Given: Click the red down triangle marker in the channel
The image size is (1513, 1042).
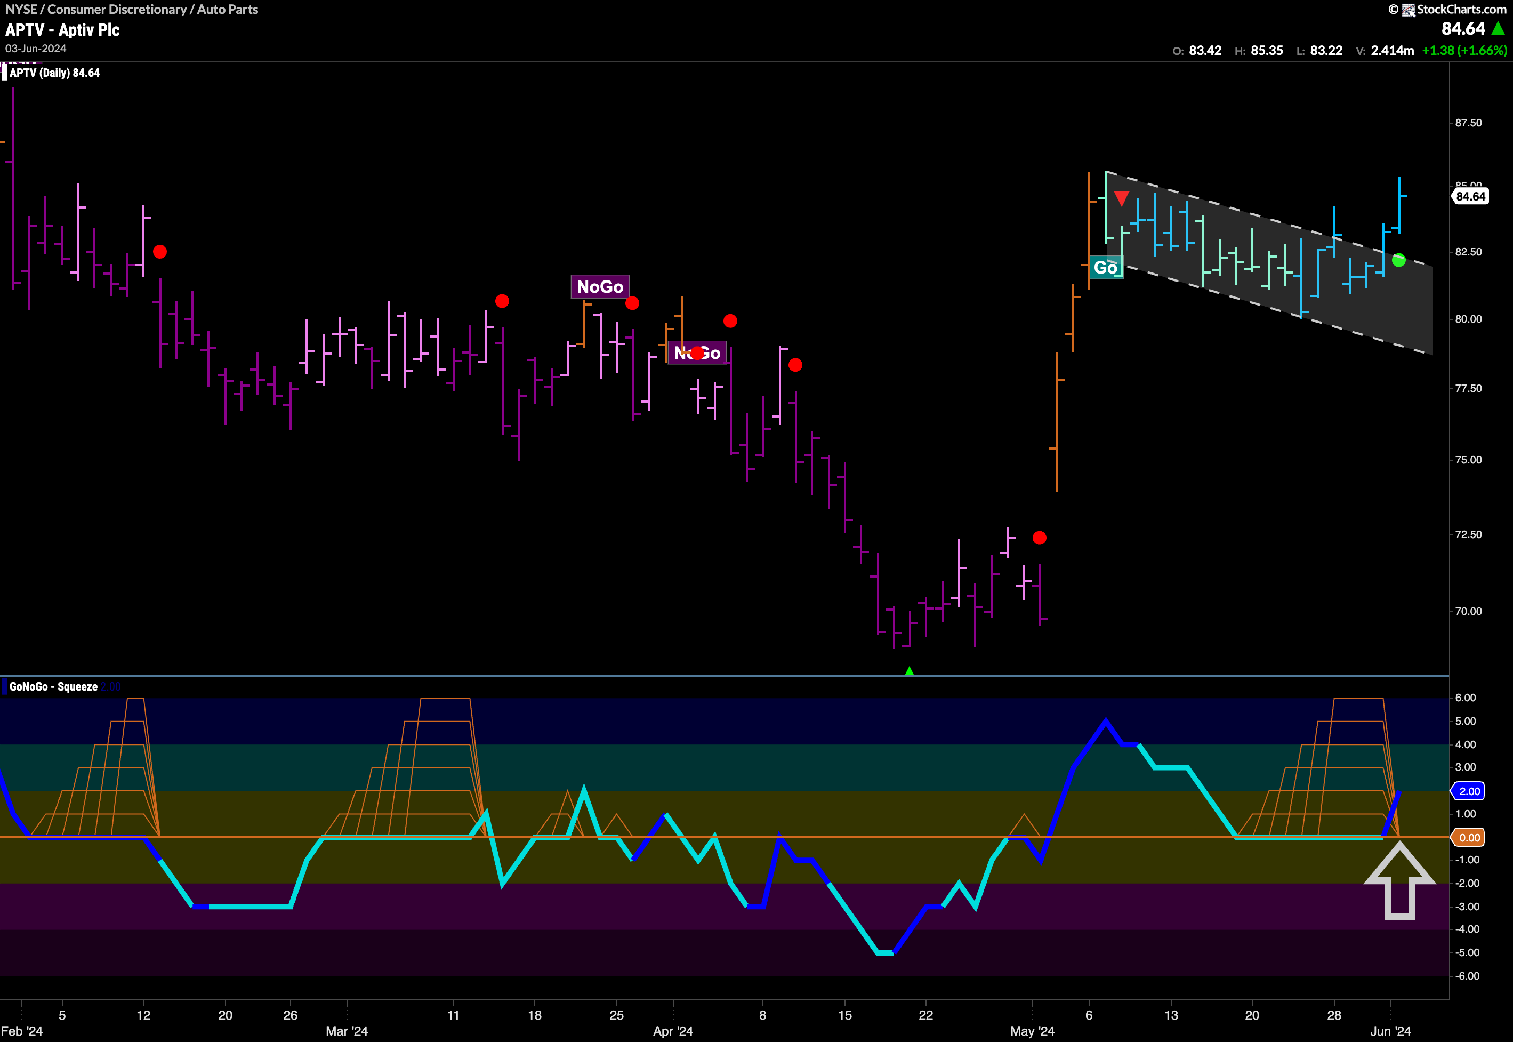Looking at the screenshot, I should 1121,198.
